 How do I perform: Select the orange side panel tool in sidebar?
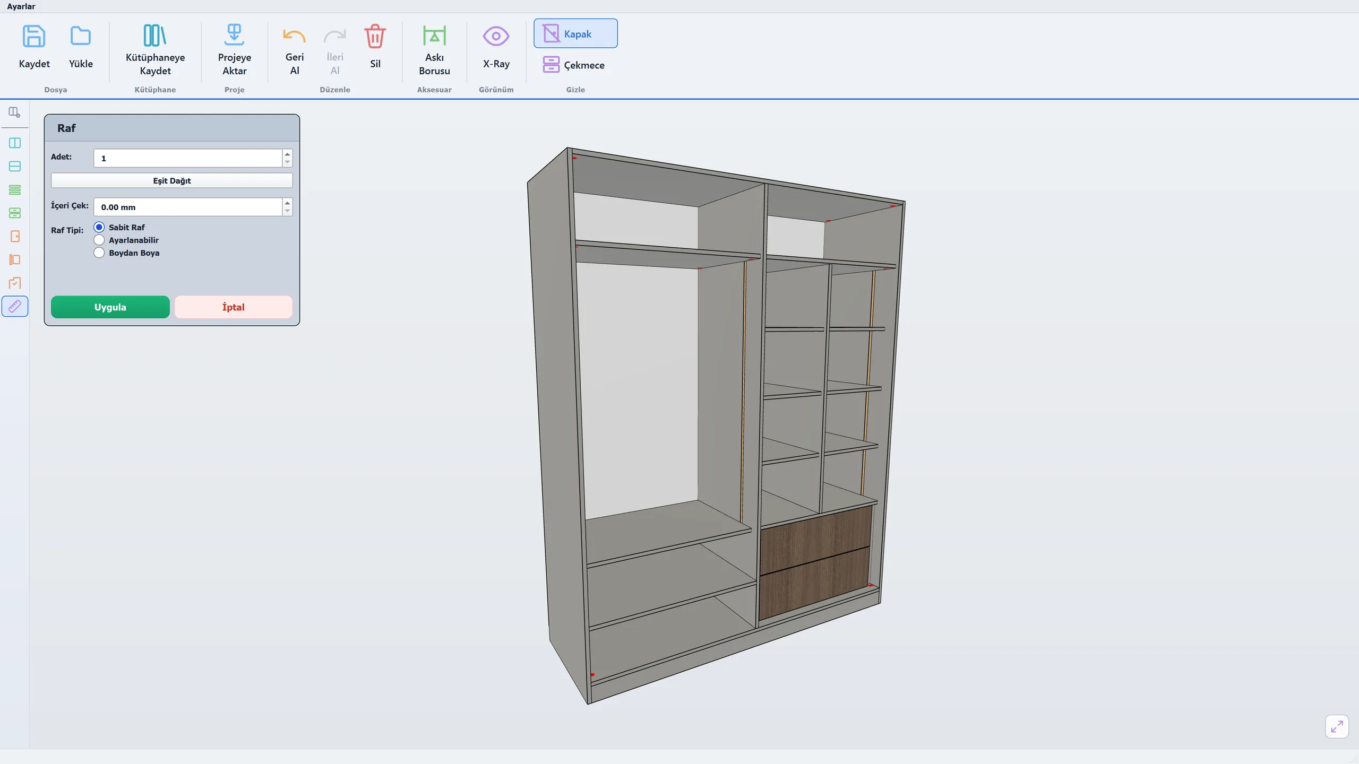point(15,260)
